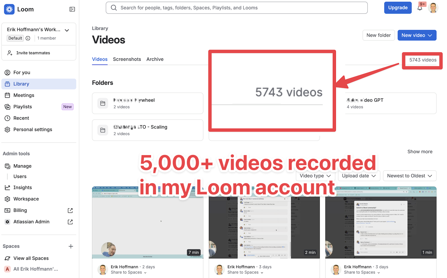
Task: Click the Personal settings gear icon
Action: pyautogui.click(x=7, y=129)
